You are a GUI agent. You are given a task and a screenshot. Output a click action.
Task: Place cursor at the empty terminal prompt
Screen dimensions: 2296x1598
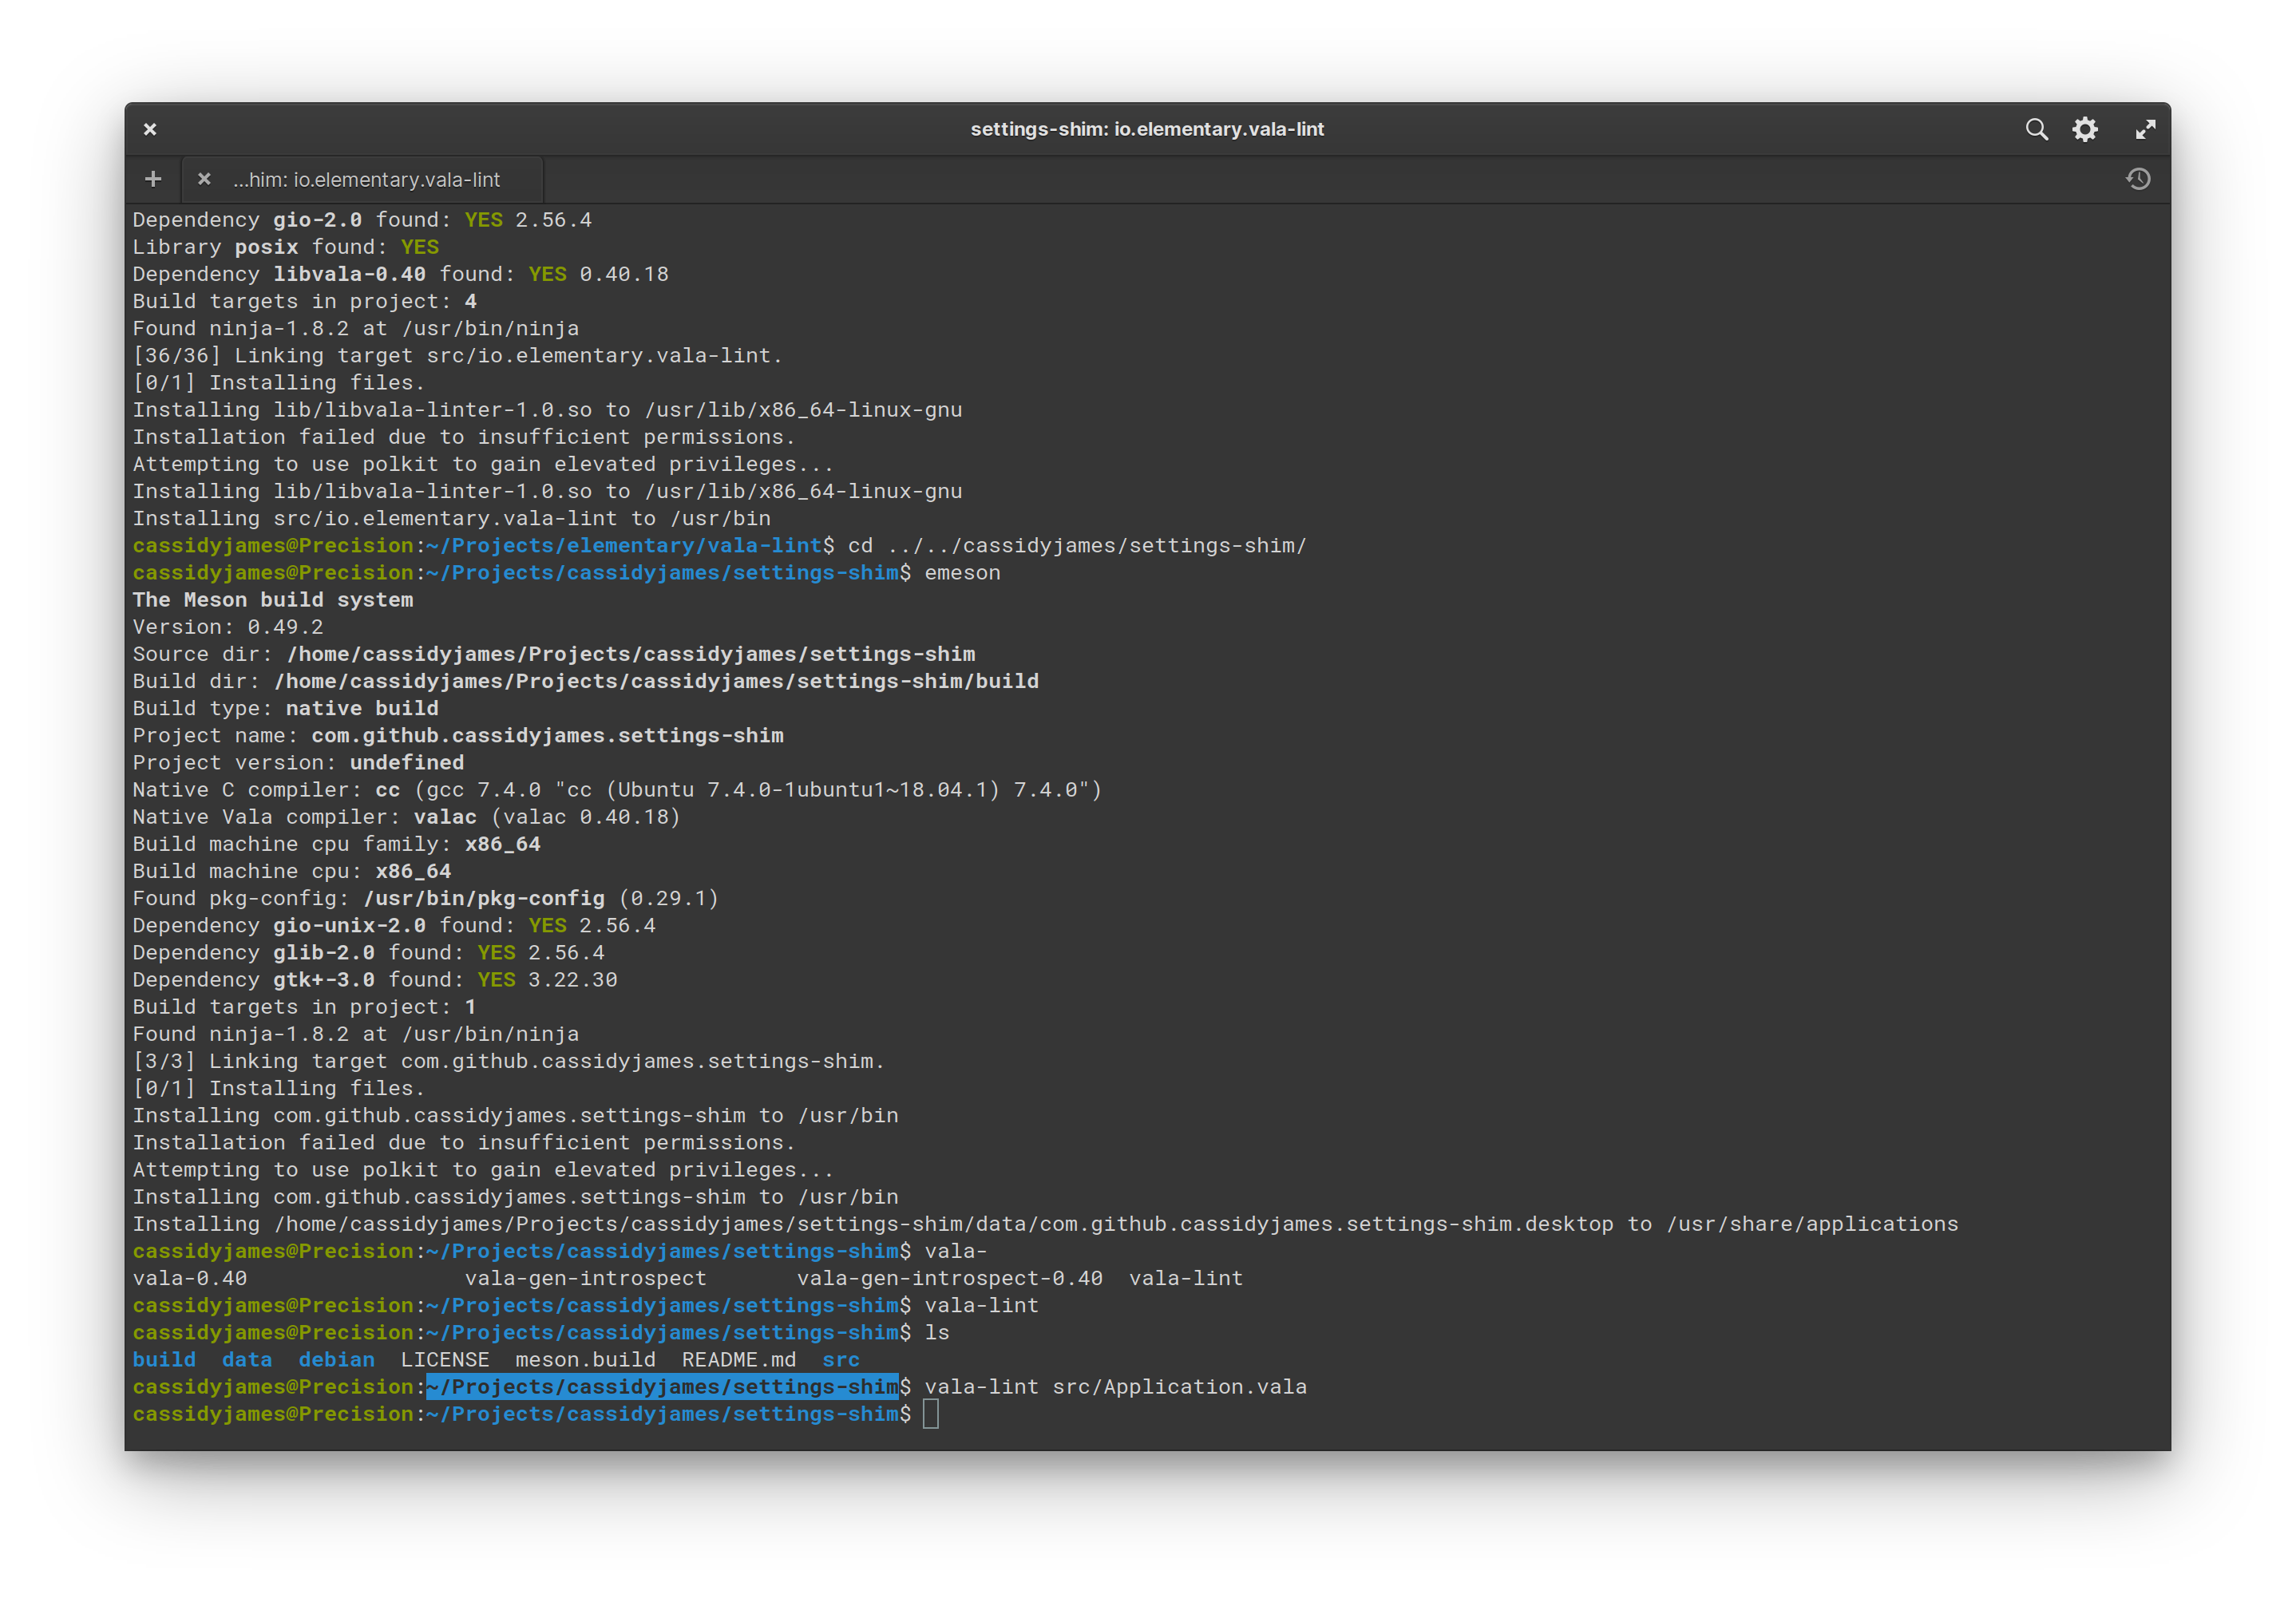click(932, 1414)
